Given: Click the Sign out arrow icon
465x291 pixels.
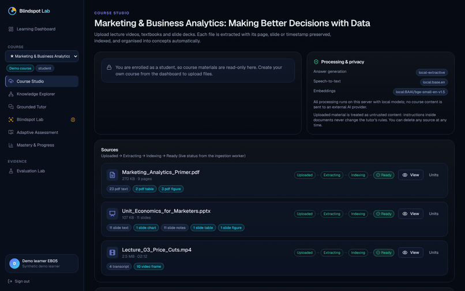Looking at the screenshot, I should pyautogui.click(x=10, y=281).
